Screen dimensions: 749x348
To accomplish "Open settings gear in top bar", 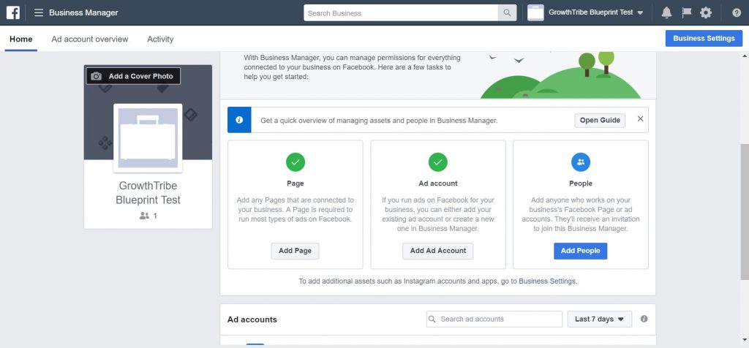I will point(706,13).
